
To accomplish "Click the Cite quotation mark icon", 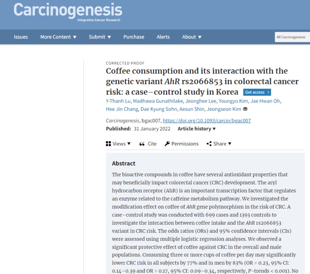I will point(142,144).
